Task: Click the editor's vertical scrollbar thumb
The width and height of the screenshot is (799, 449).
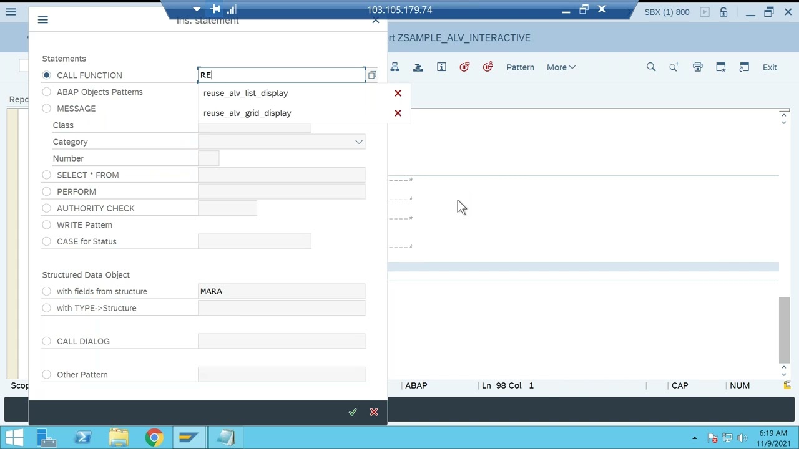Action: pyautogui.click(x=784, y=329)
